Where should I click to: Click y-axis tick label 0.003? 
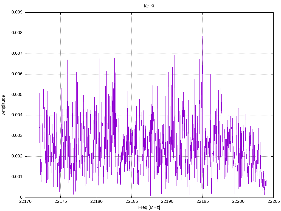point(17,135)
